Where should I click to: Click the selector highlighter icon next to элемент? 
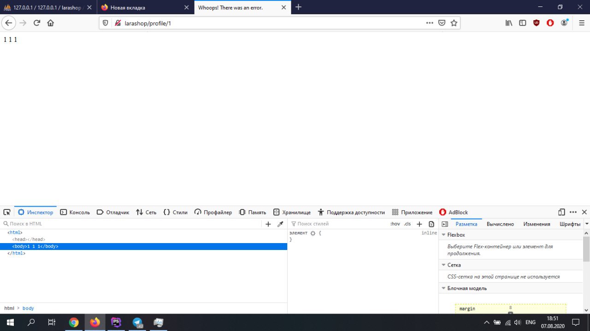(x=313, y=233)
